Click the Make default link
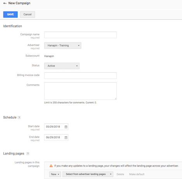The width and height of the screenshot is (182, 179). tap(137, 174)
